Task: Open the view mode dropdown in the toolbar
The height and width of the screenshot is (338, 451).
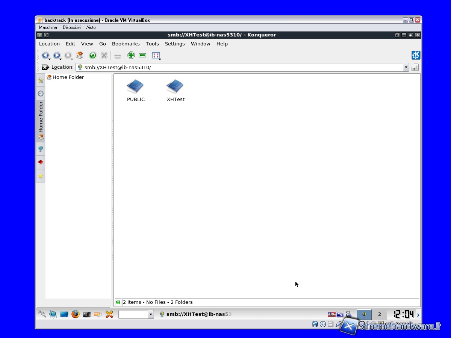Action: (156, 56)
